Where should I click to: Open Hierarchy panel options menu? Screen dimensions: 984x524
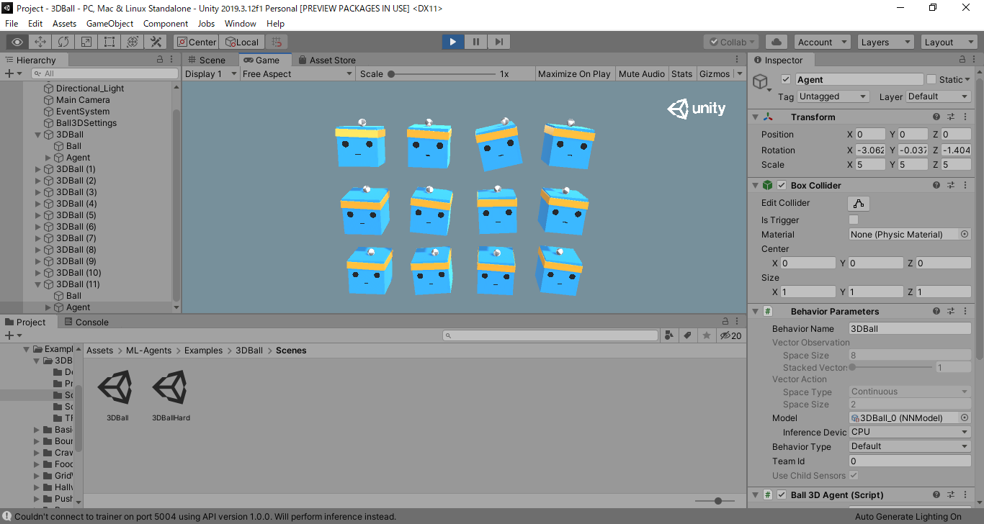click(173, 60)
